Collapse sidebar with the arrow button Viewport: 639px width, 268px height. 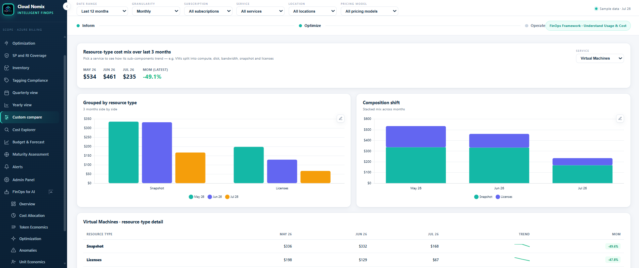[67, 6]
